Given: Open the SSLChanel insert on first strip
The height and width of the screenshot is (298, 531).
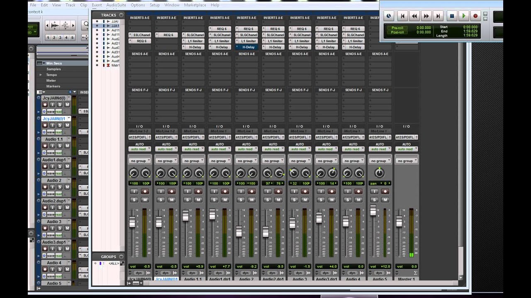Looking at the screenshot, I should [139, 35].
